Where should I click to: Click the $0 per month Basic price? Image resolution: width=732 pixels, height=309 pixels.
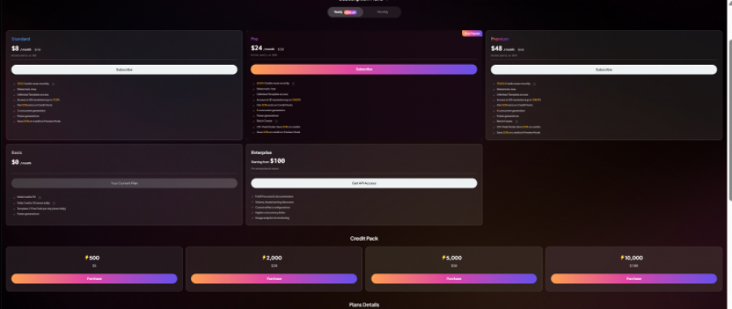pos(21,162)
